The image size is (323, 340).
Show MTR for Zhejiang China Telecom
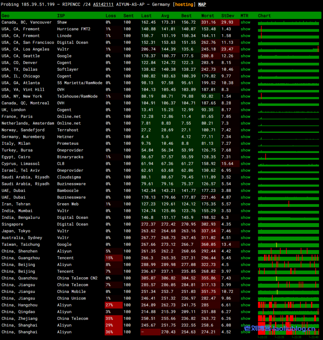(245, 318)
